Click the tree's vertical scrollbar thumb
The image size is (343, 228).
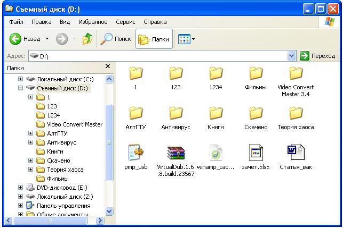click(109, 142)
